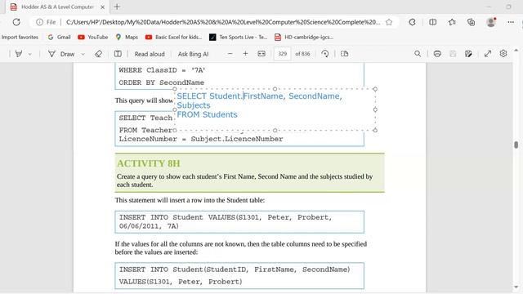Click the right-middle handle of text box
523x294 pixels.
[x=375, y=109]
